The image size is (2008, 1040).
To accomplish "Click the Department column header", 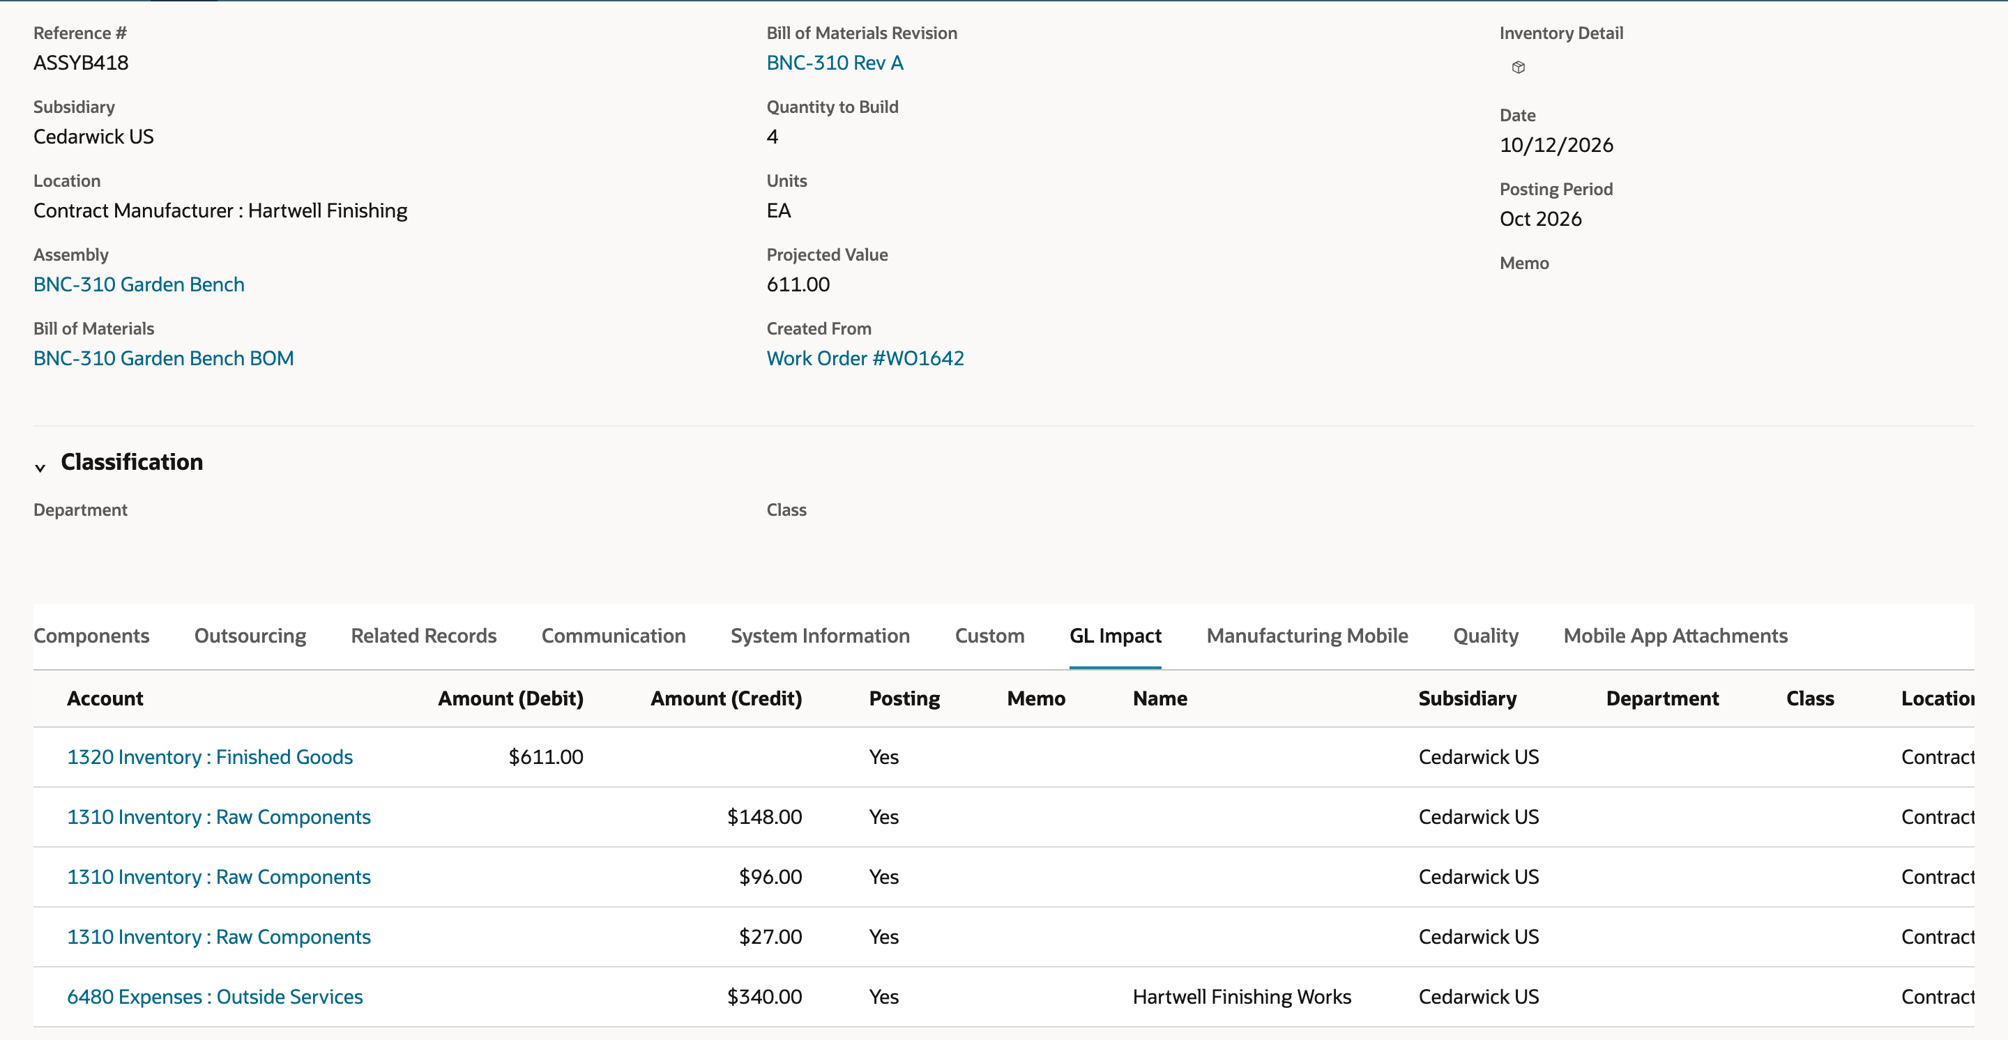I will (x=1662, y=698).
